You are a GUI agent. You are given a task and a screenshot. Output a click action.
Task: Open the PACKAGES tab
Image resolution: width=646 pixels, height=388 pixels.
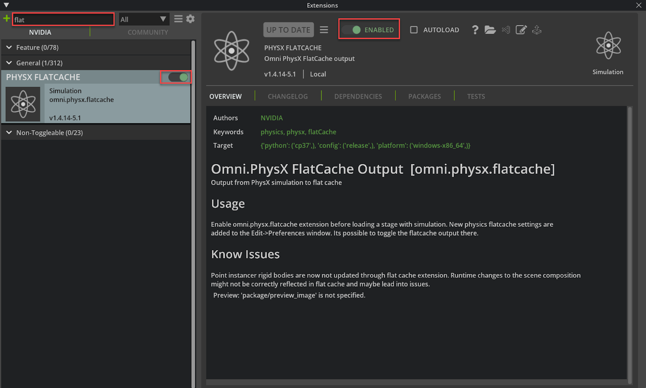(x=425, y=97)
